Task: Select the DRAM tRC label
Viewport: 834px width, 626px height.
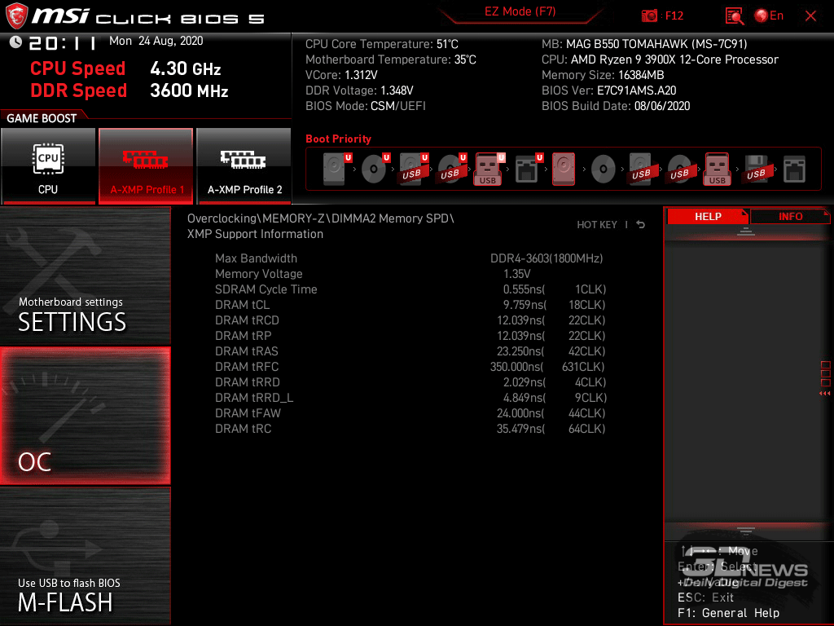Action: [243, 428]
